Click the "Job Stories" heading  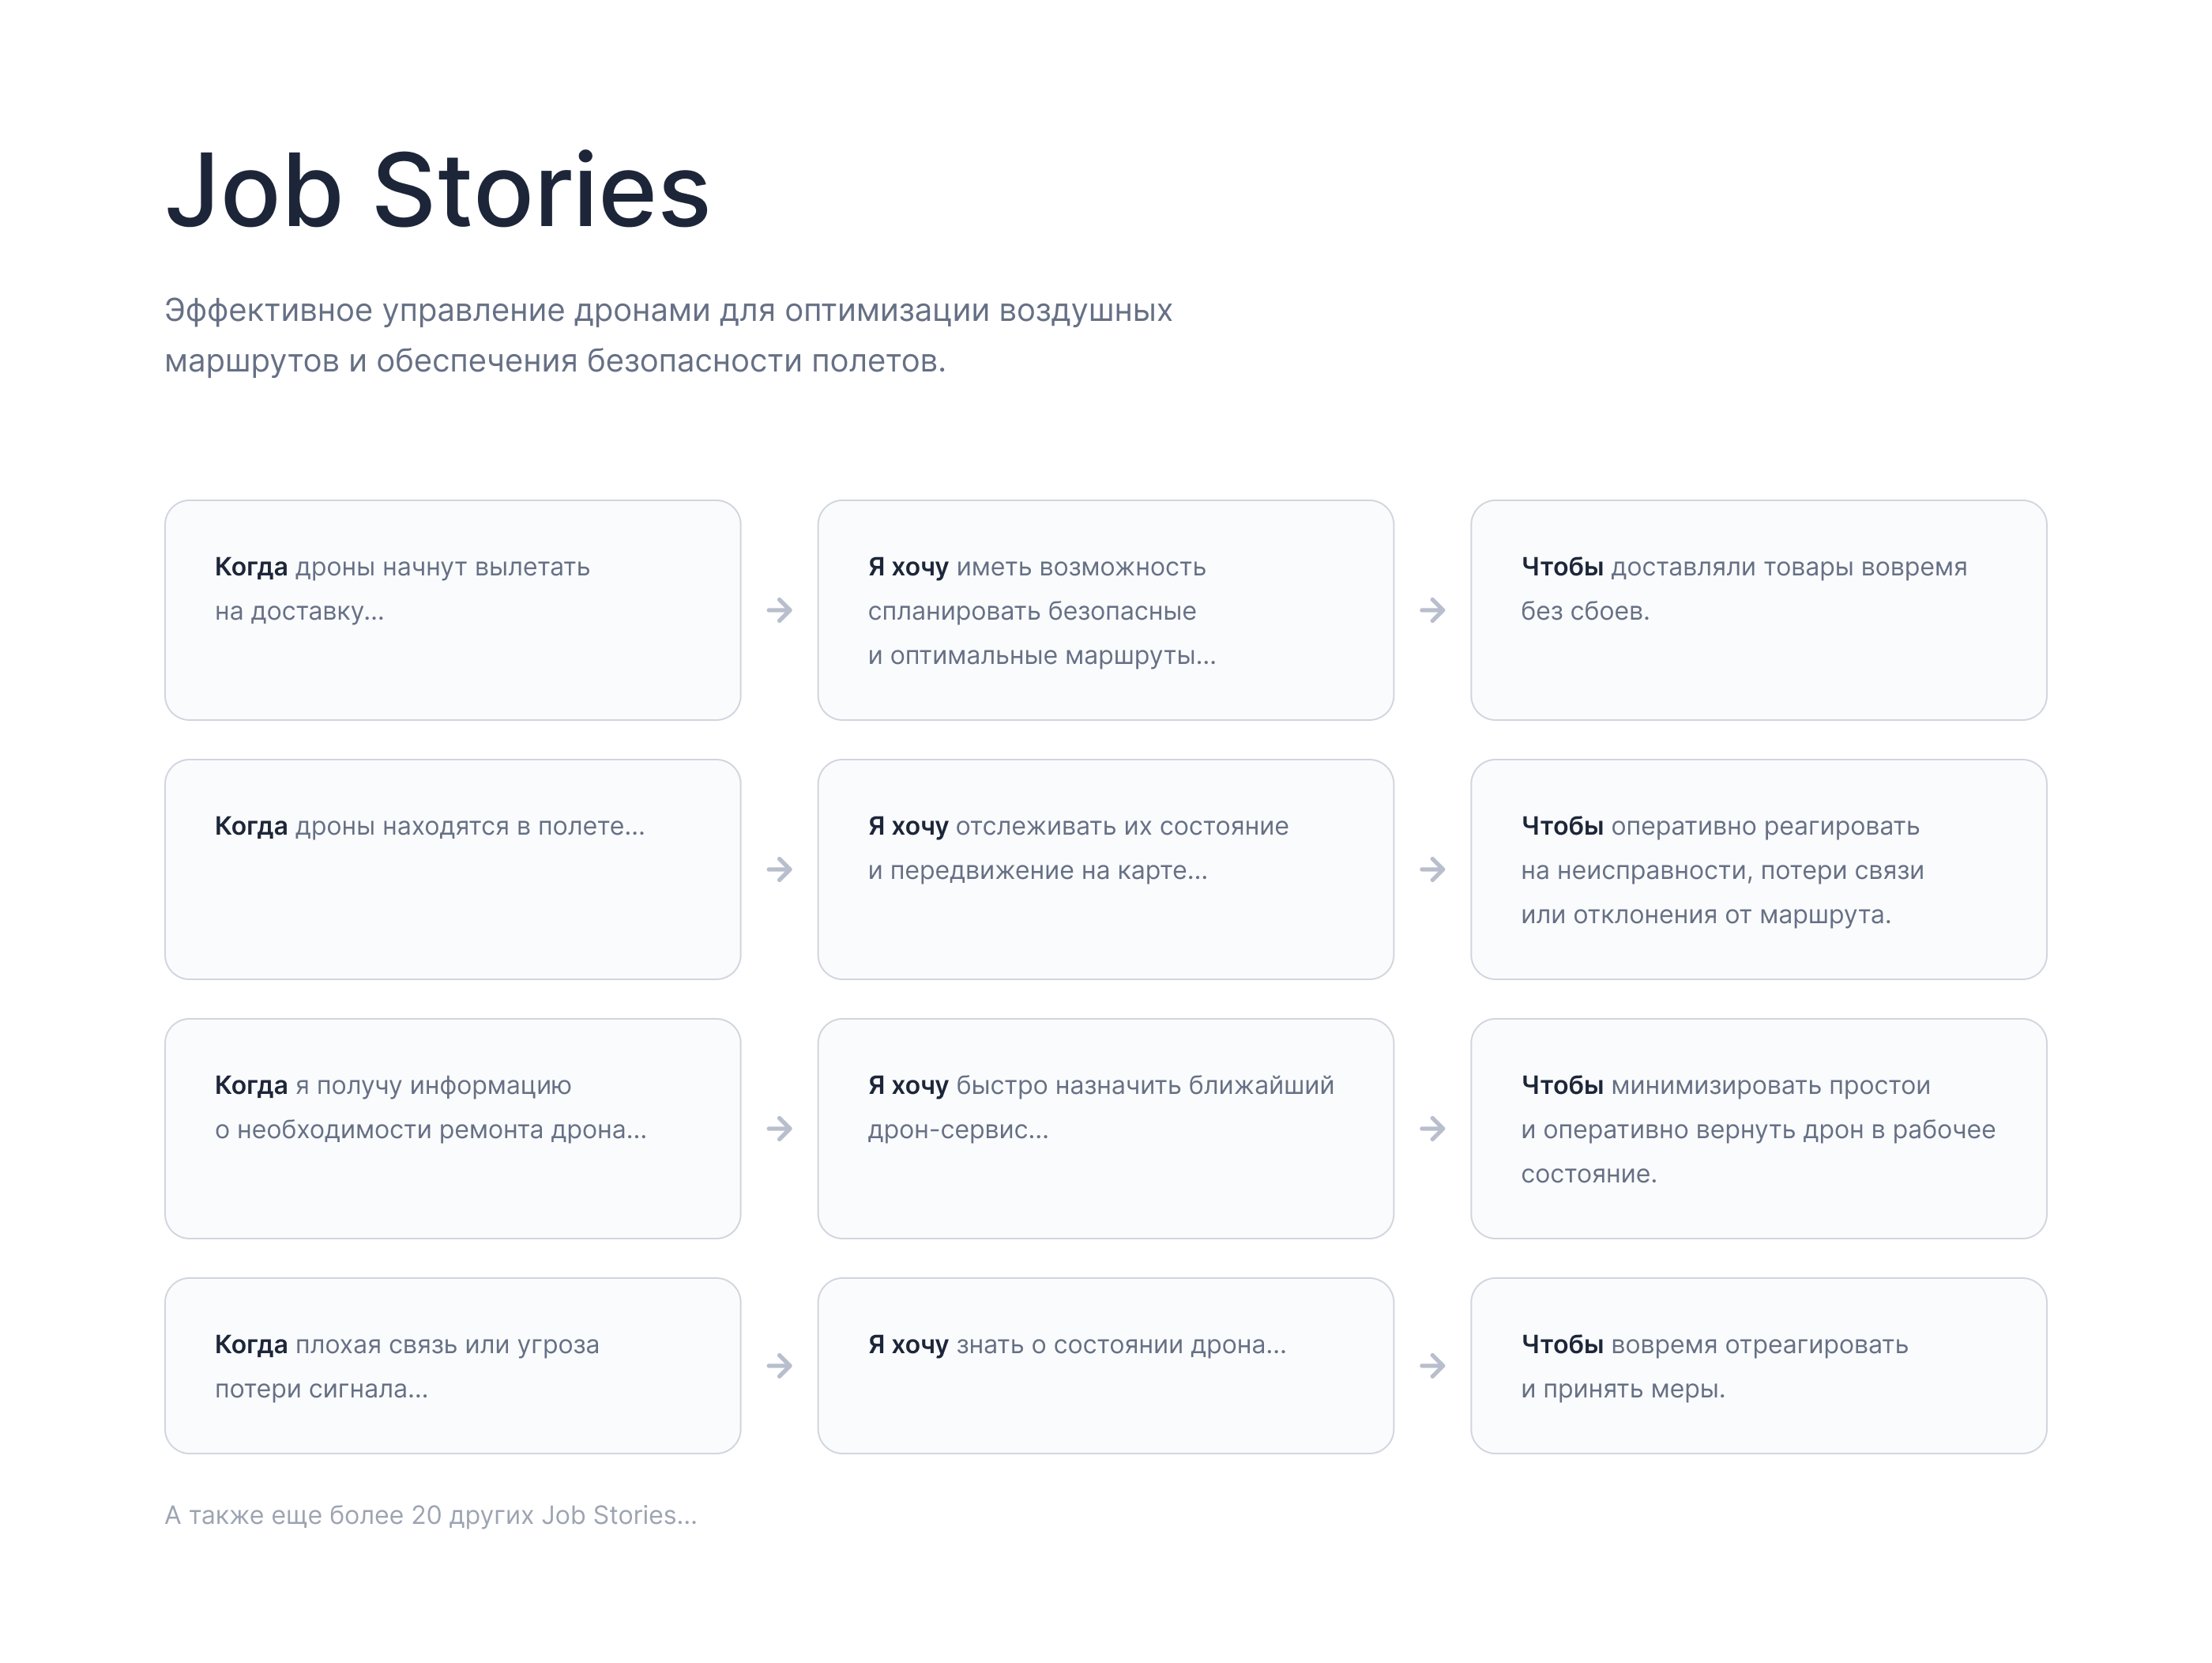pos(437,190)
